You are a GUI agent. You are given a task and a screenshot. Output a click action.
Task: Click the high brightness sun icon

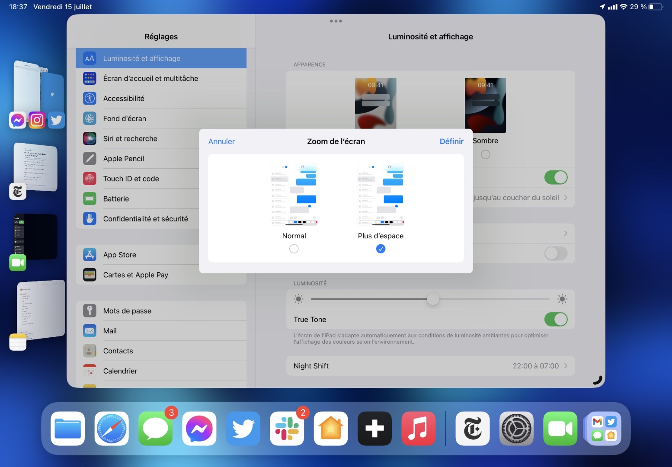(x=562, y=299)
